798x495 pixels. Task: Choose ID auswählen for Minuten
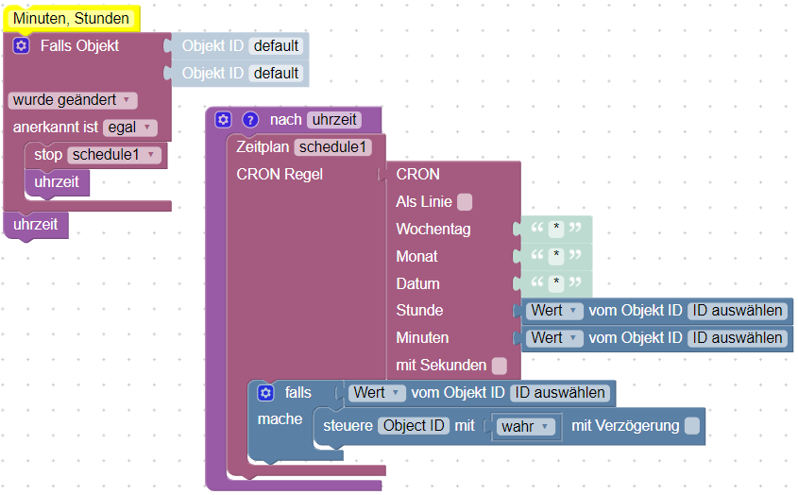click(738, 338)
